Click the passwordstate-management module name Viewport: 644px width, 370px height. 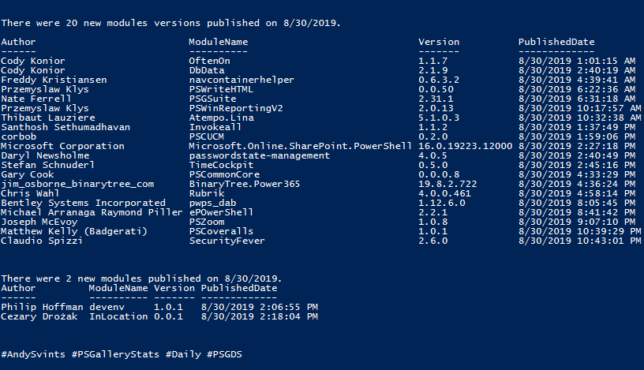point(259,155)
